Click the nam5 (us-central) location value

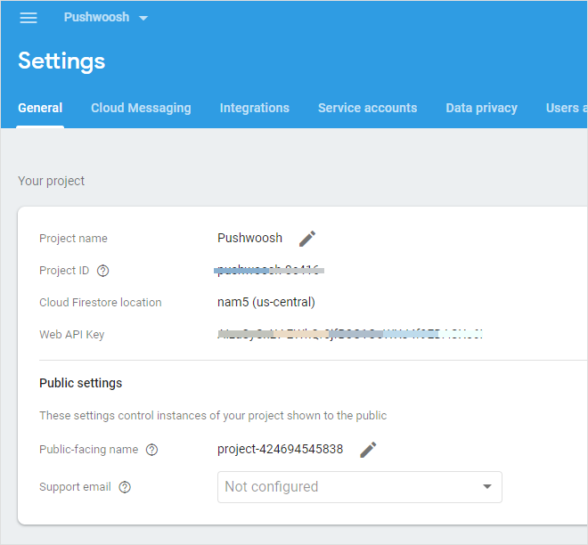pos(266,302)
